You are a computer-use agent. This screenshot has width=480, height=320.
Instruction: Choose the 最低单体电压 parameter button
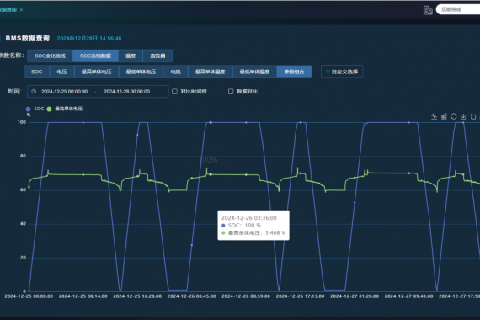(141, 72)
